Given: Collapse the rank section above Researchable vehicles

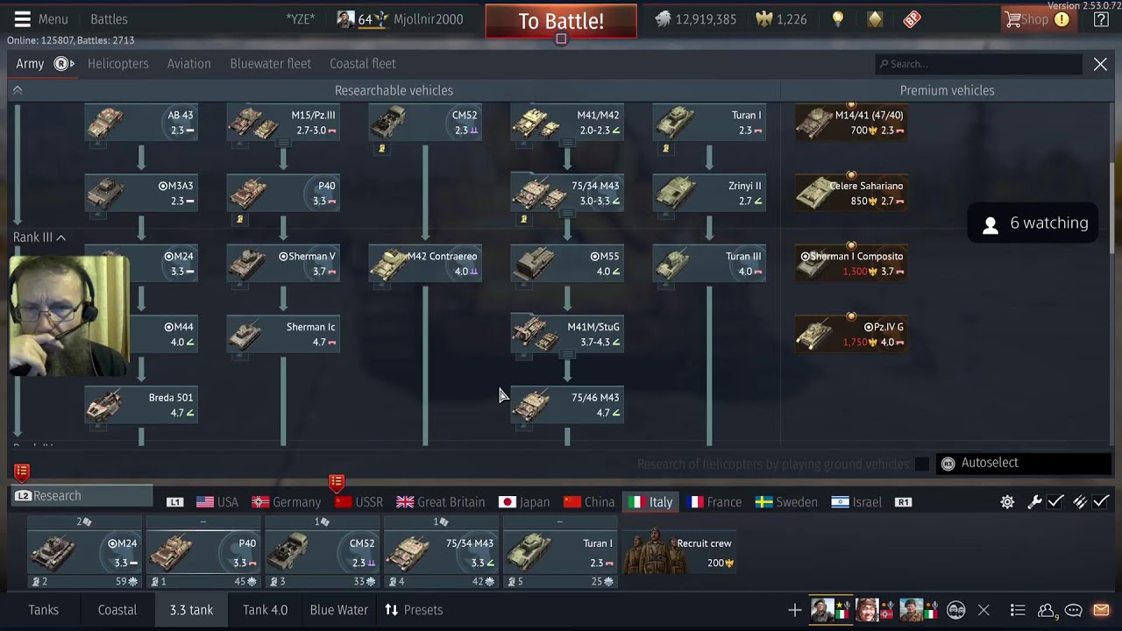Looking at the screenshot, I should pos(17,90).
